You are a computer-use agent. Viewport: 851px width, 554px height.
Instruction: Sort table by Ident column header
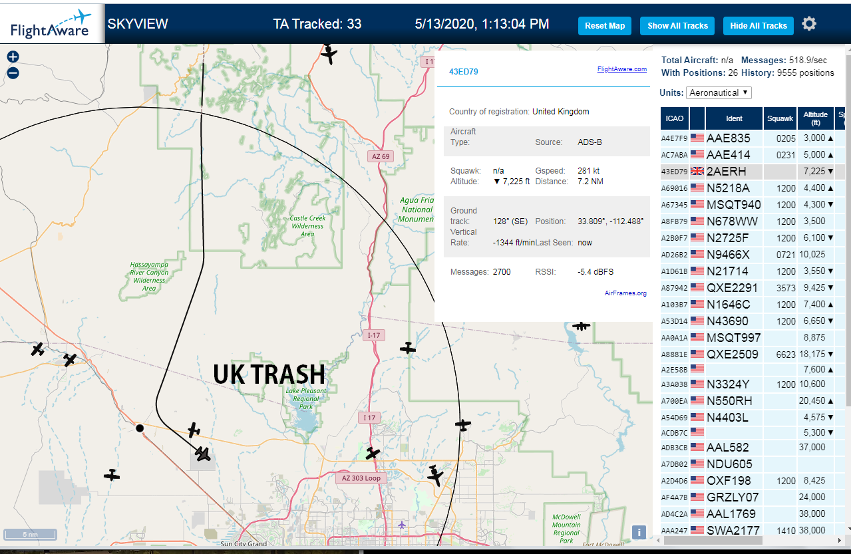[735, 118]
